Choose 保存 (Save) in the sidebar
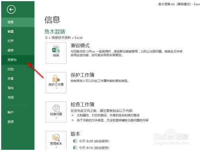The width and height of the screenshot is (201, 151). 18,50
